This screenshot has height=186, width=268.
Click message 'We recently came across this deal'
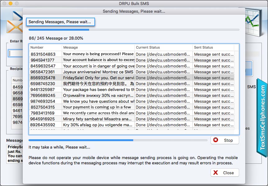click(99, 113)
